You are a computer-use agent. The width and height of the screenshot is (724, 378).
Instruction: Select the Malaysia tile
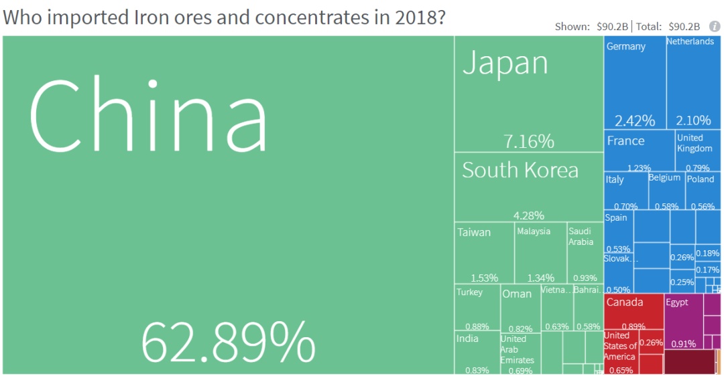(540, 254)
